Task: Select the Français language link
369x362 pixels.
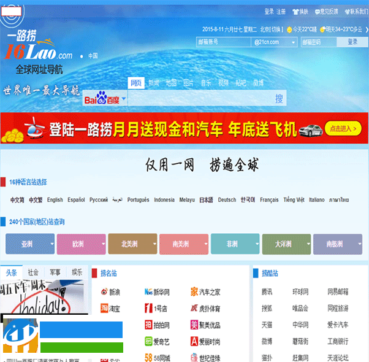Action: [x=269, y=200]
